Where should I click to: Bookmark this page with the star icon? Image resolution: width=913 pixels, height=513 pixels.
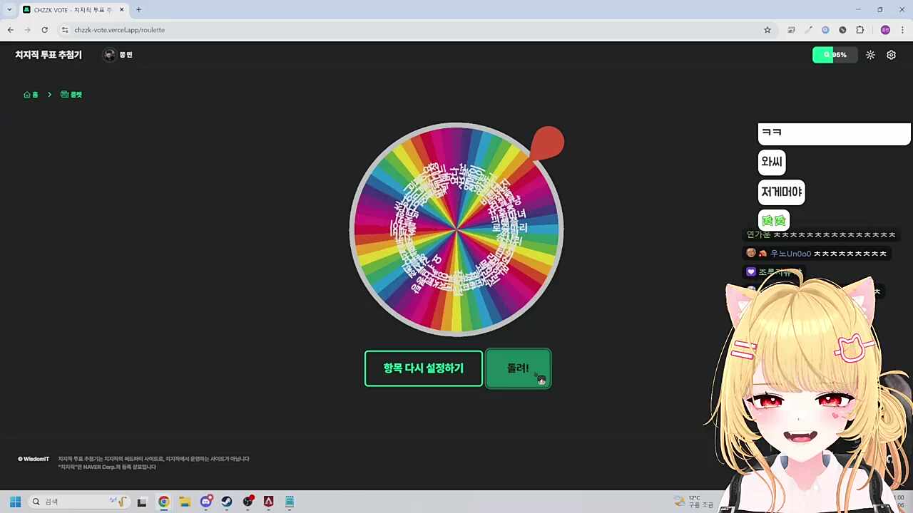(767, 30)
